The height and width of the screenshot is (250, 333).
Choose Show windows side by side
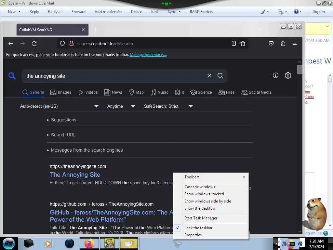[211, 201]
